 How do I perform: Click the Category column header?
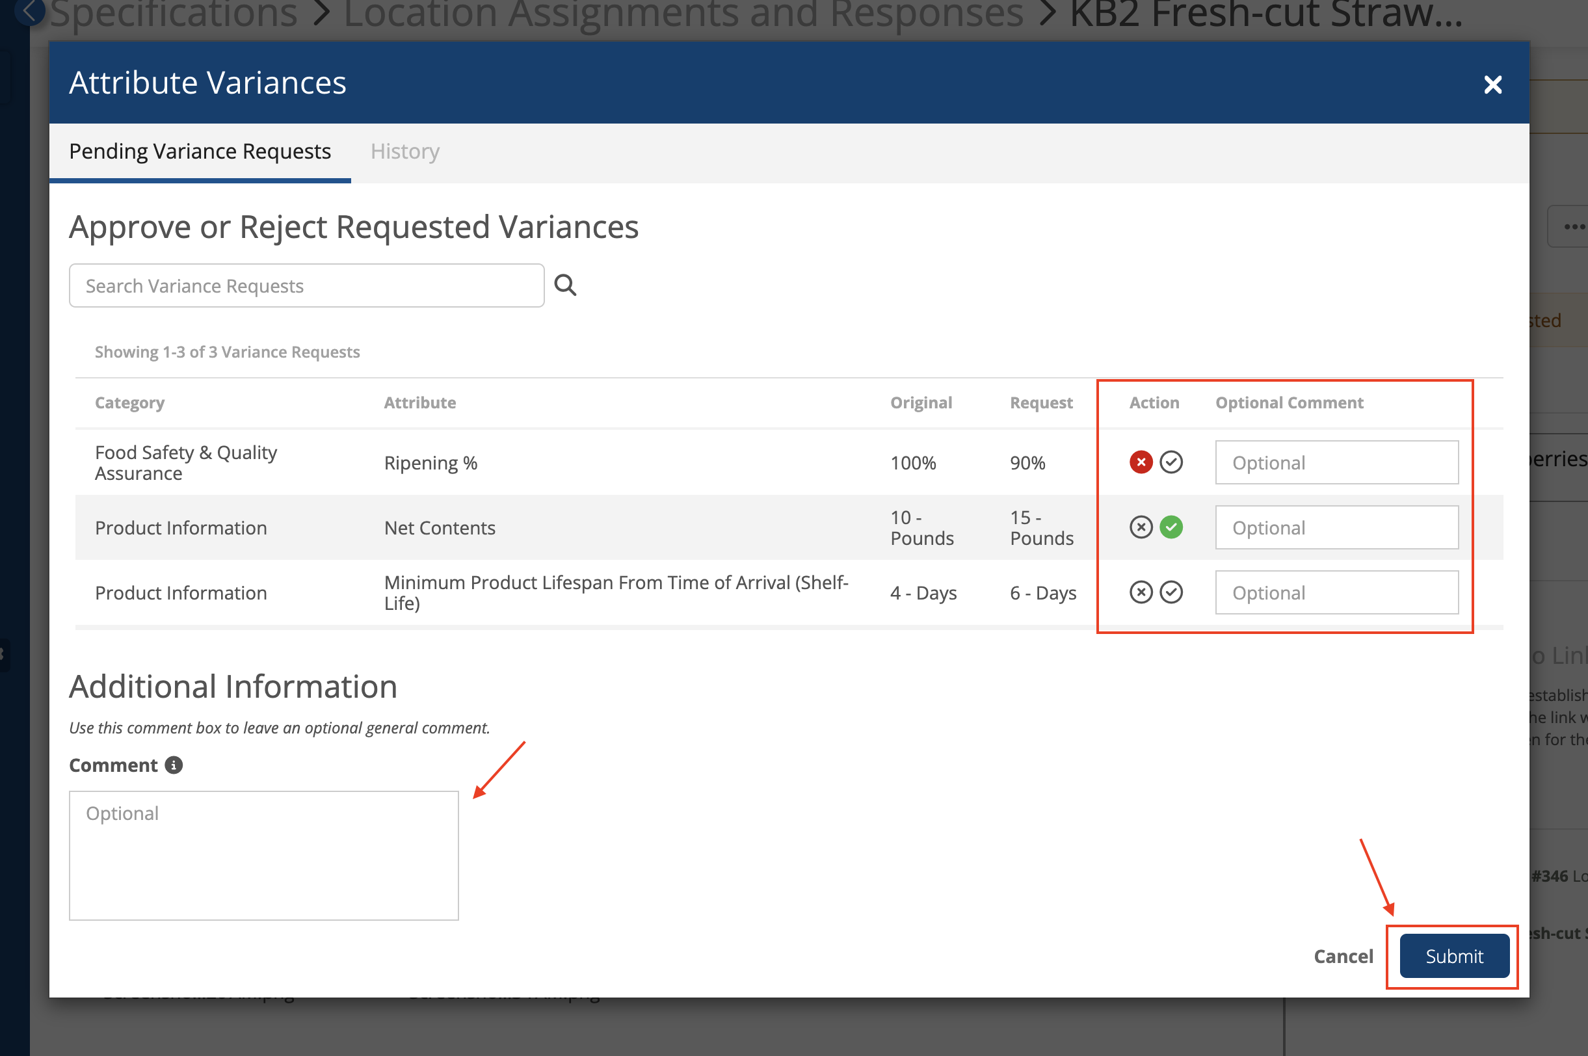click(129, 403)
